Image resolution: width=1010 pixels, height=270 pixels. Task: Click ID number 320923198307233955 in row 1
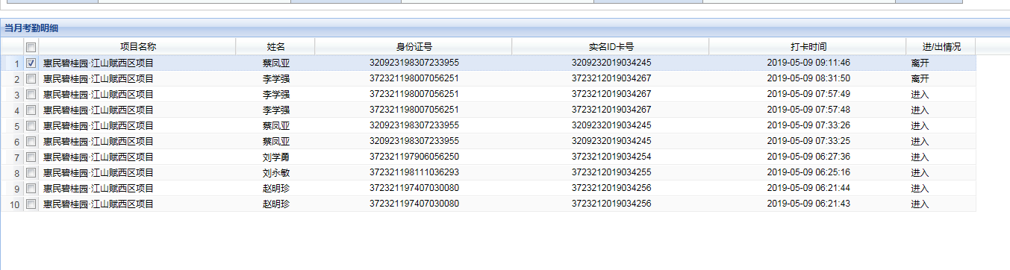point(414,63)
